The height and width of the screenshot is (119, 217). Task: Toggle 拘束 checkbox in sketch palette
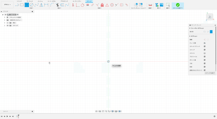[x=205, y=67]
